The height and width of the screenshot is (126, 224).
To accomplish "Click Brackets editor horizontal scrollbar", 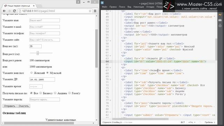I will coord(140,119).
